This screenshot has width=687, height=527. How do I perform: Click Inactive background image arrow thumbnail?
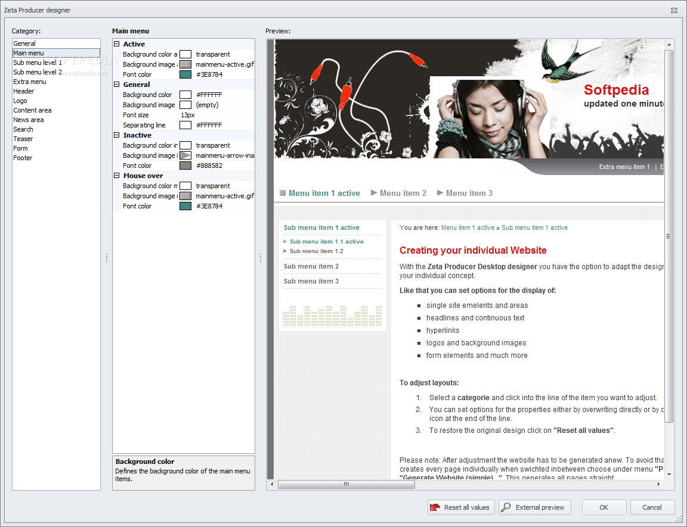(x=185, y=155)
